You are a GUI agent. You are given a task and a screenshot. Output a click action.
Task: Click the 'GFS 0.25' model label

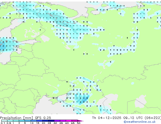pyautogui.click(x=43, y=118)
